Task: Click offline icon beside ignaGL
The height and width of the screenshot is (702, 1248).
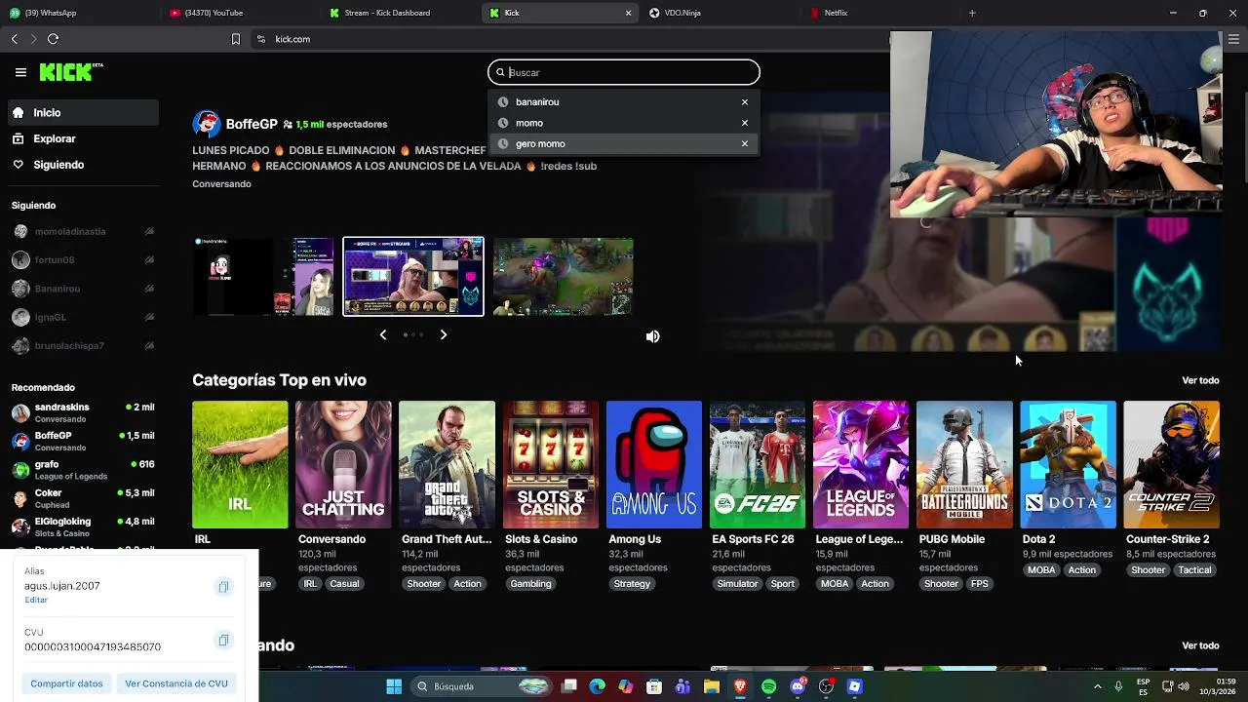Action: [149, 317]
